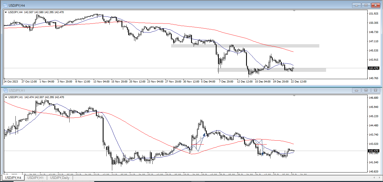The width and height of the screenshot is (383, 182).
Task: Click the 142.470 current price label on H4
Action: 373,68
